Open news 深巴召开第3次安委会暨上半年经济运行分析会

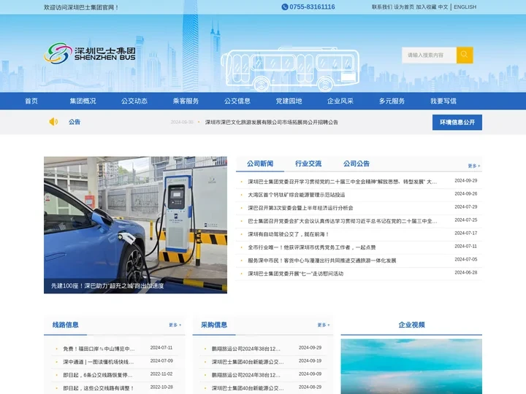pos(300,208)
